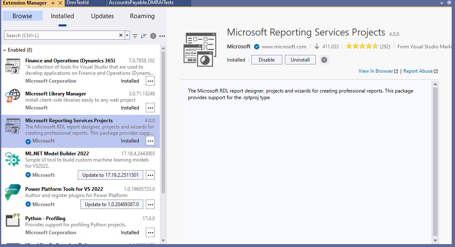This screenshot has height=247, width=455.
Task: Click the download count arrow icon
Action: pos(317,46)
